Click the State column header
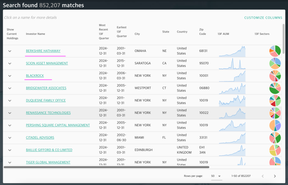The width and height of the screenshot is (288, 185). tap(166, 32)
